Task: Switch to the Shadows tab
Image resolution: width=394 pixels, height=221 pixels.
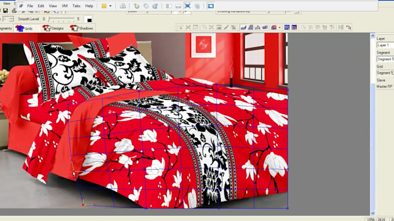Action: click(82, 28)
